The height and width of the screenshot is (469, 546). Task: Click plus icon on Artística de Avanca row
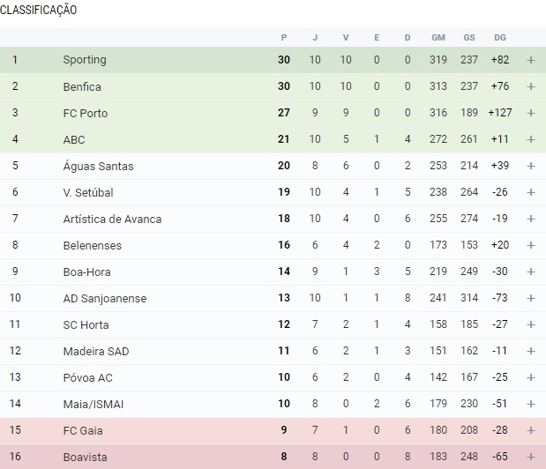[531, 219]
